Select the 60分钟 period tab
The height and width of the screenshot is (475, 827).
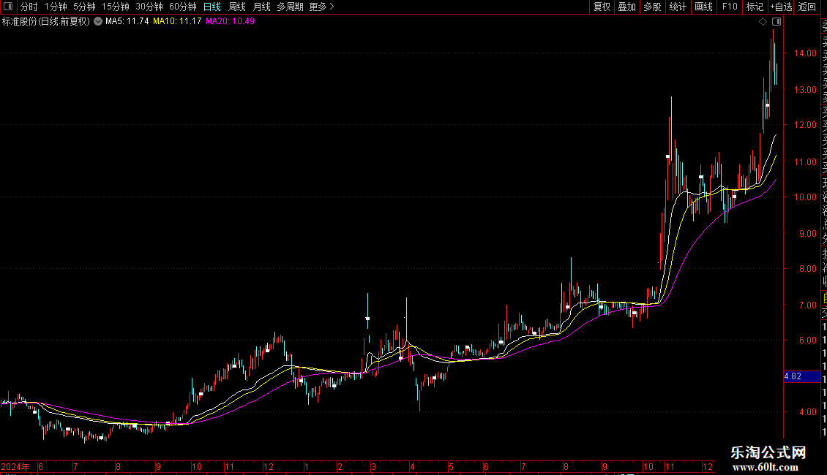tap(183, 7)
